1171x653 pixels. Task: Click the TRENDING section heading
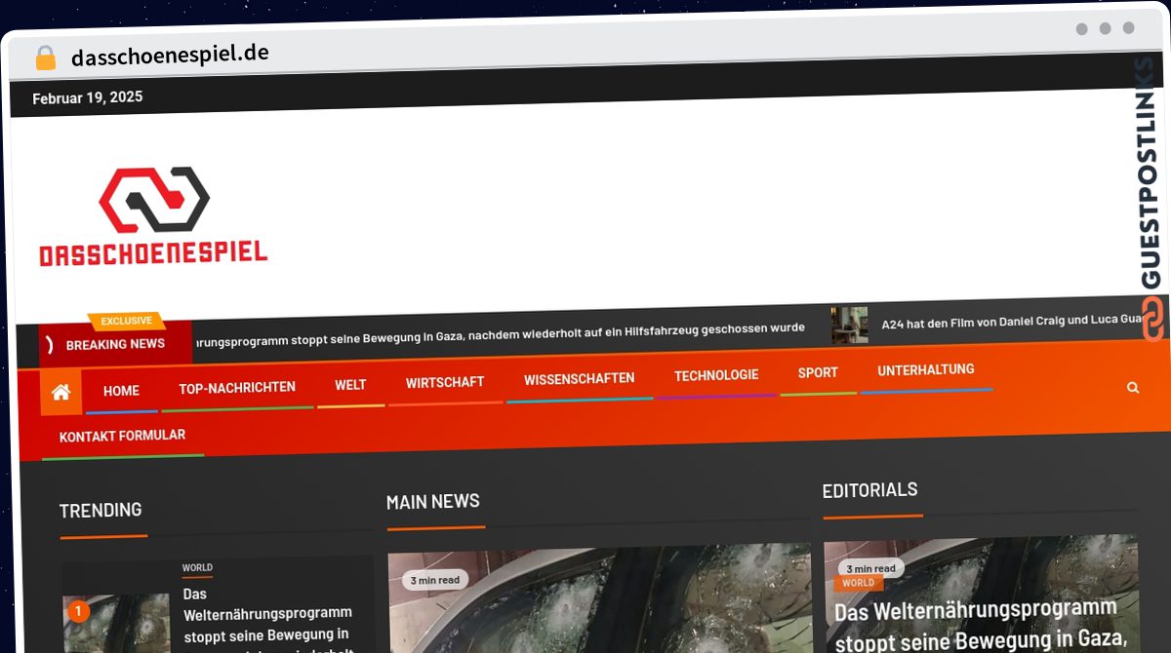coord(101,510)
